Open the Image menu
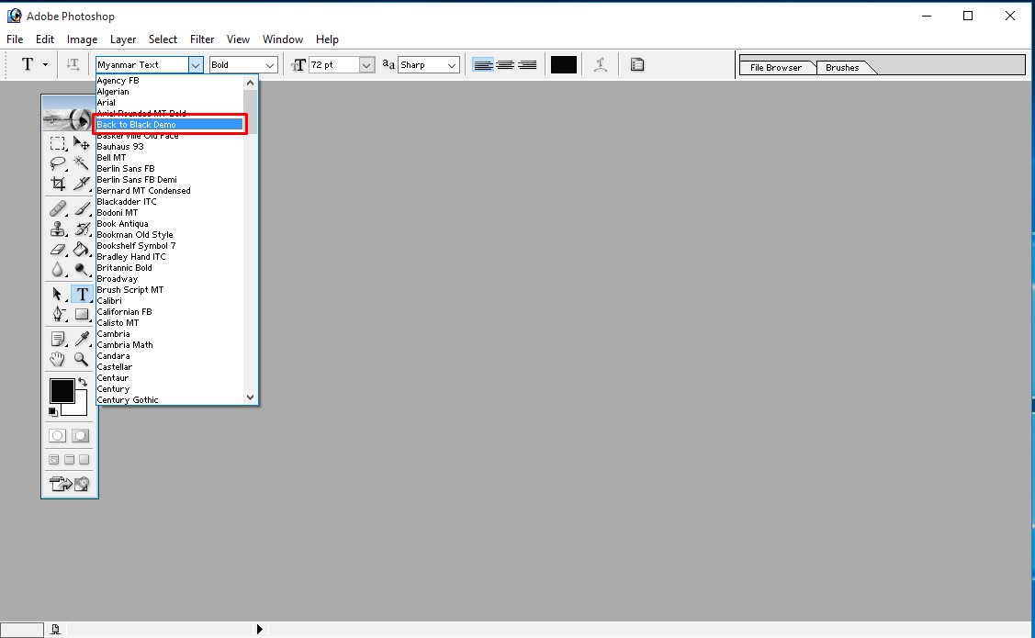The image size is (1035, 638). [x=82, y=39]
